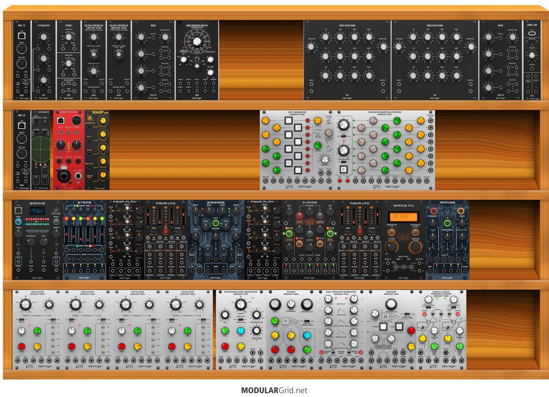
Task: Click the green Routing knob on Swords
Action: (216, 223)
